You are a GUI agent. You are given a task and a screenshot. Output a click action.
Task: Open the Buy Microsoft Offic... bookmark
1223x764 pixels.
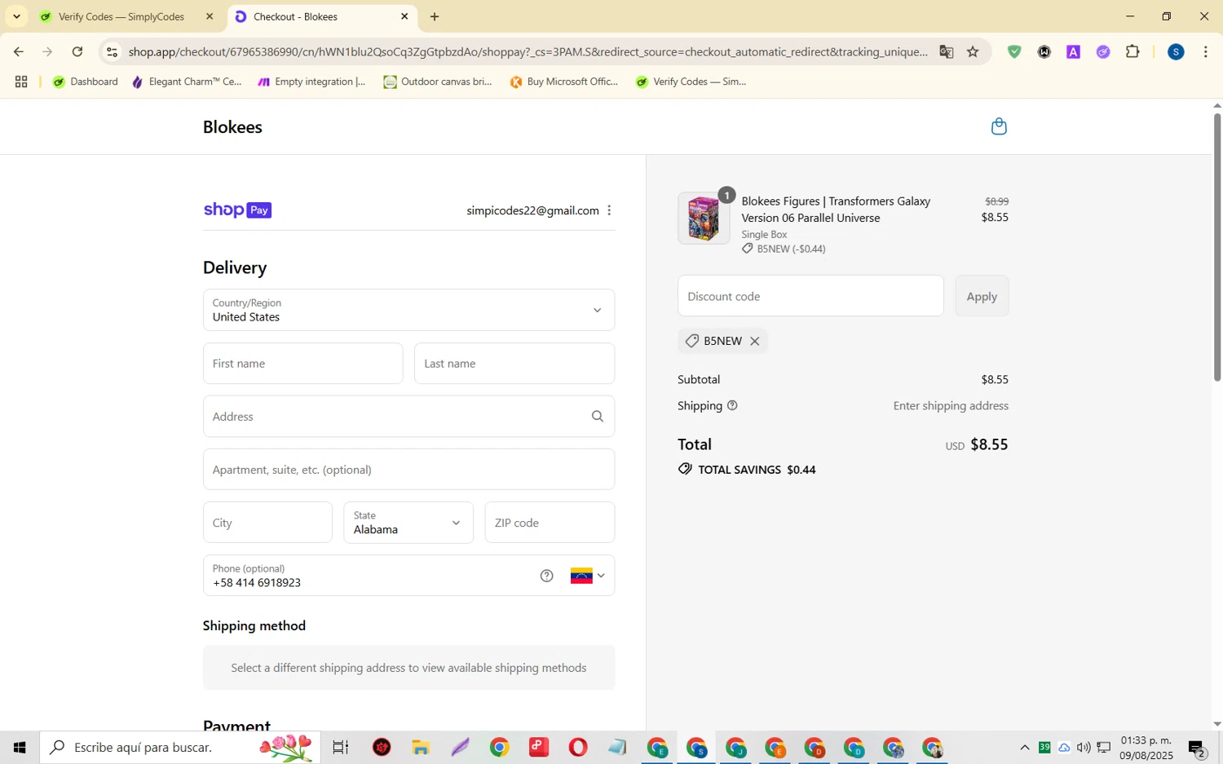[564, 82]
